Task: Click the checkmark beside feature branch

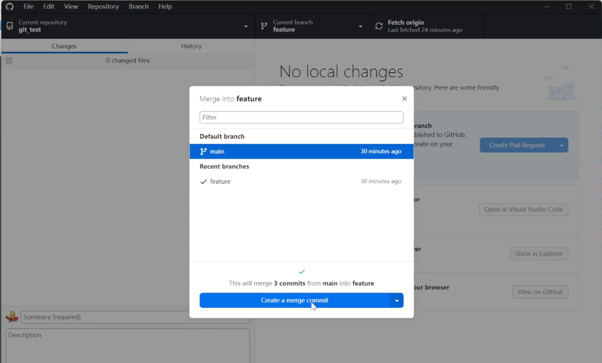Action: (x=204, y=182)
